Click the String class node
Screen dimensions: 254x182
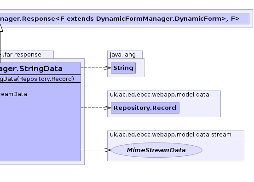[123, 68]
